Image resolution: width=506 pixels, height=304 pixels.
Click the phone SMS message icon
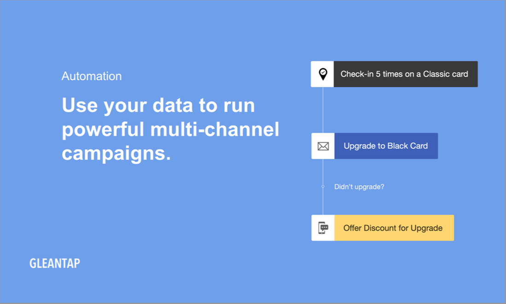pyautogui.click(x=323, y=228)
